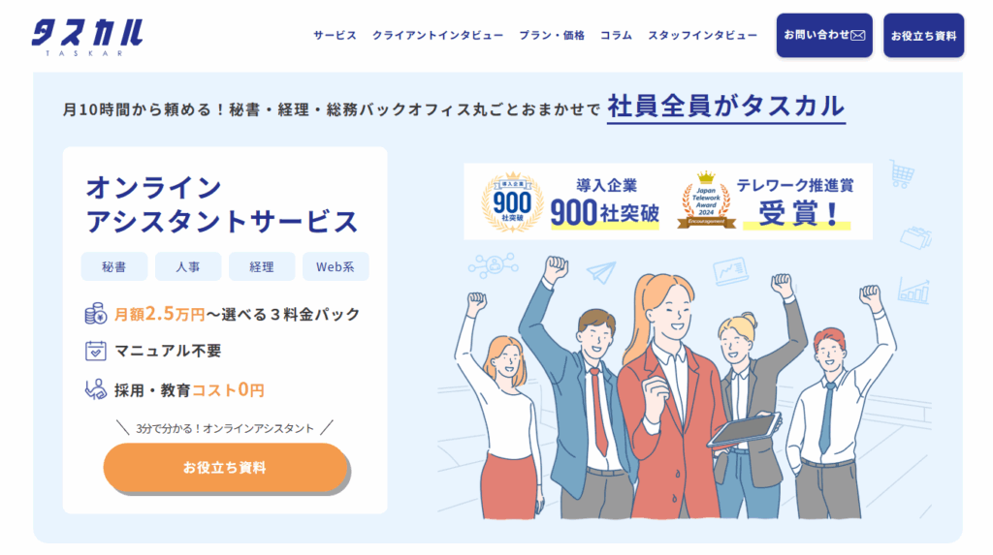
Task: Open the コラム navigation link
Action: pyautogui.click(x=616, y=36)
